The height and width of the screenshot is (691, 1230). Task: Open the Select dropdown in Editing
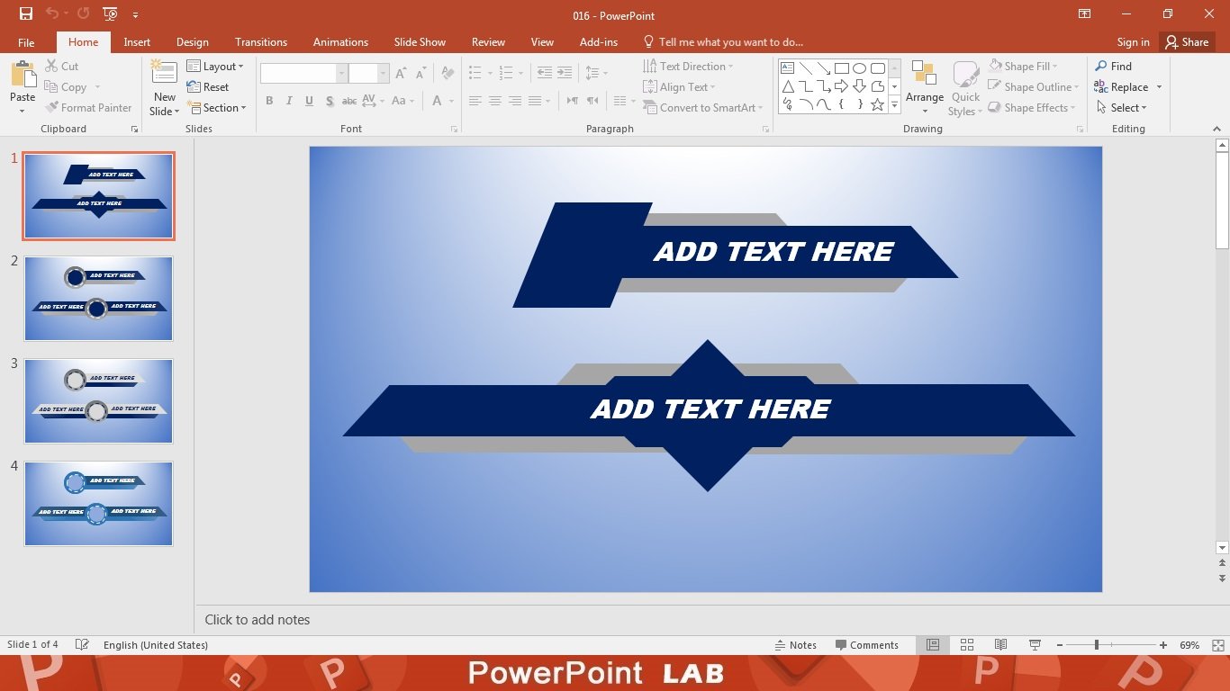click(x=1121, y=107)
